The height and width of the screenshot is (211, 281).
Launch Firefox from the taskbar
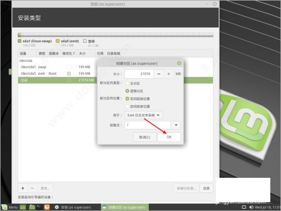point(47,207)
